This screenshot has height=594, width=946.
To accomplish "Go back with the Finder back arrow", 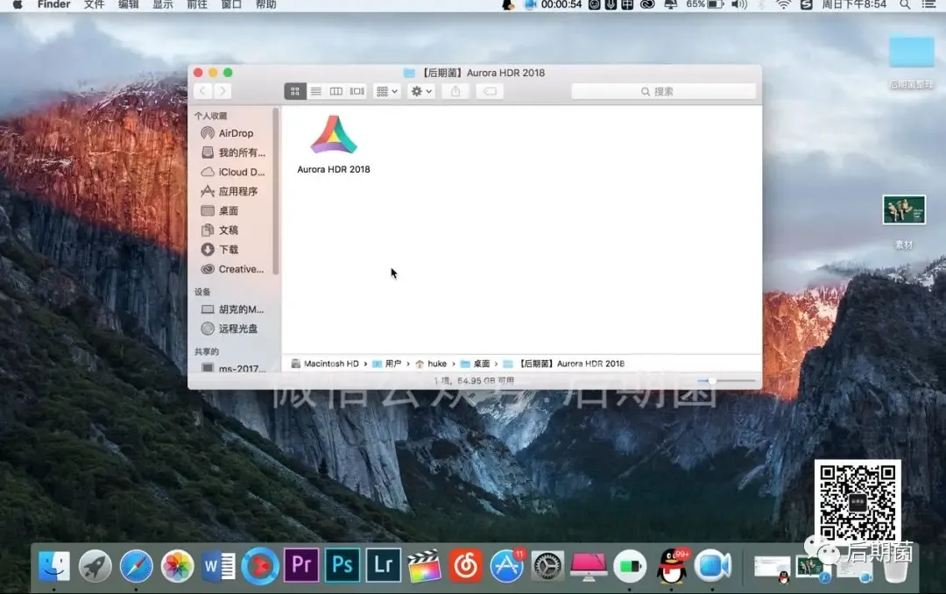I will tap(202, 91).
